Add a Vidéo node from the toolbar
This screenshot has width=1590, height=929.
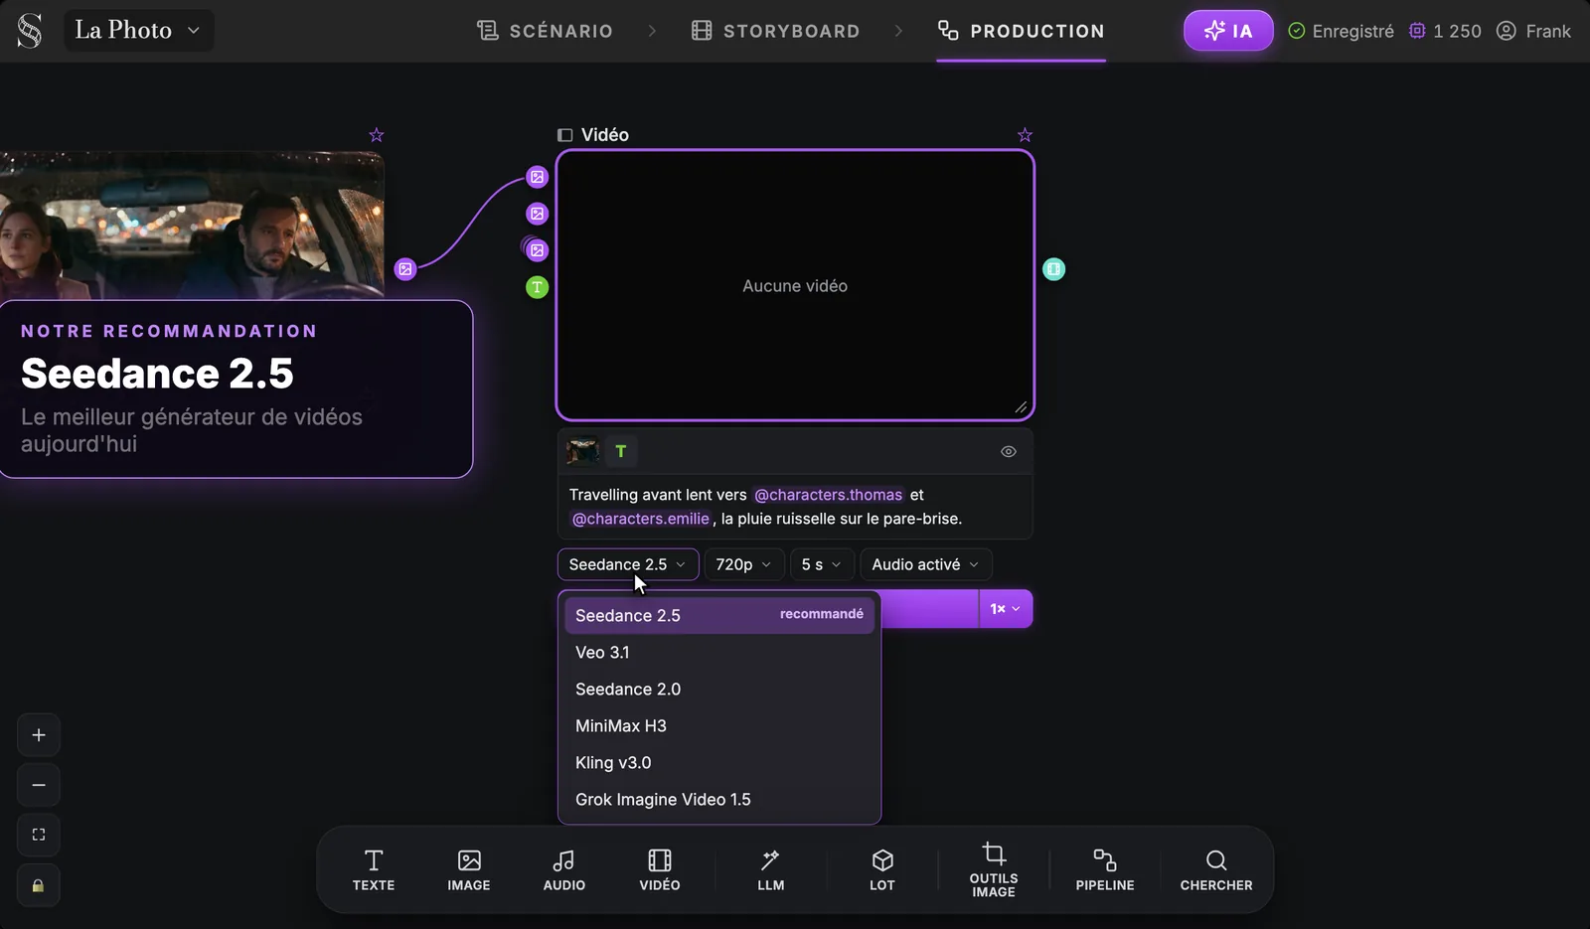point(660,870)
